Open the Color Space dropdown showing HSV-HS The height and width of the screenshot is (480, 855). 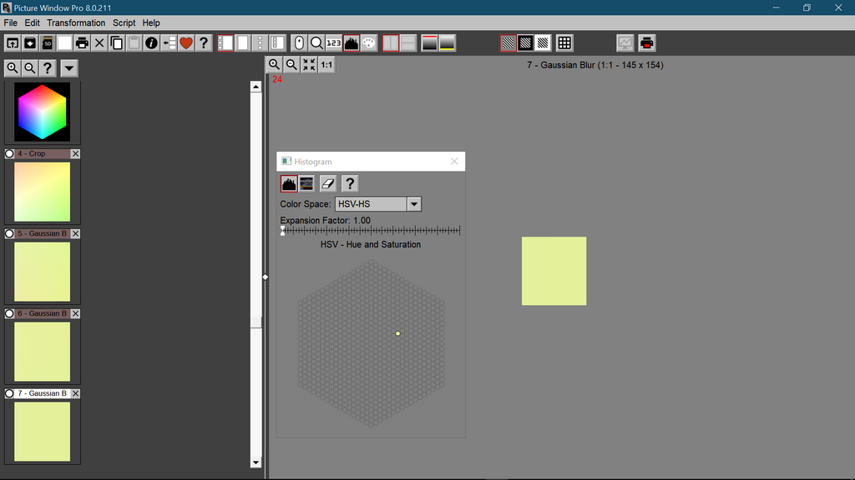378,204
